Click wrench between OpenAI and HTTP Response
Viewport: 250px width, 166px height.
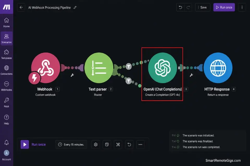191,75
